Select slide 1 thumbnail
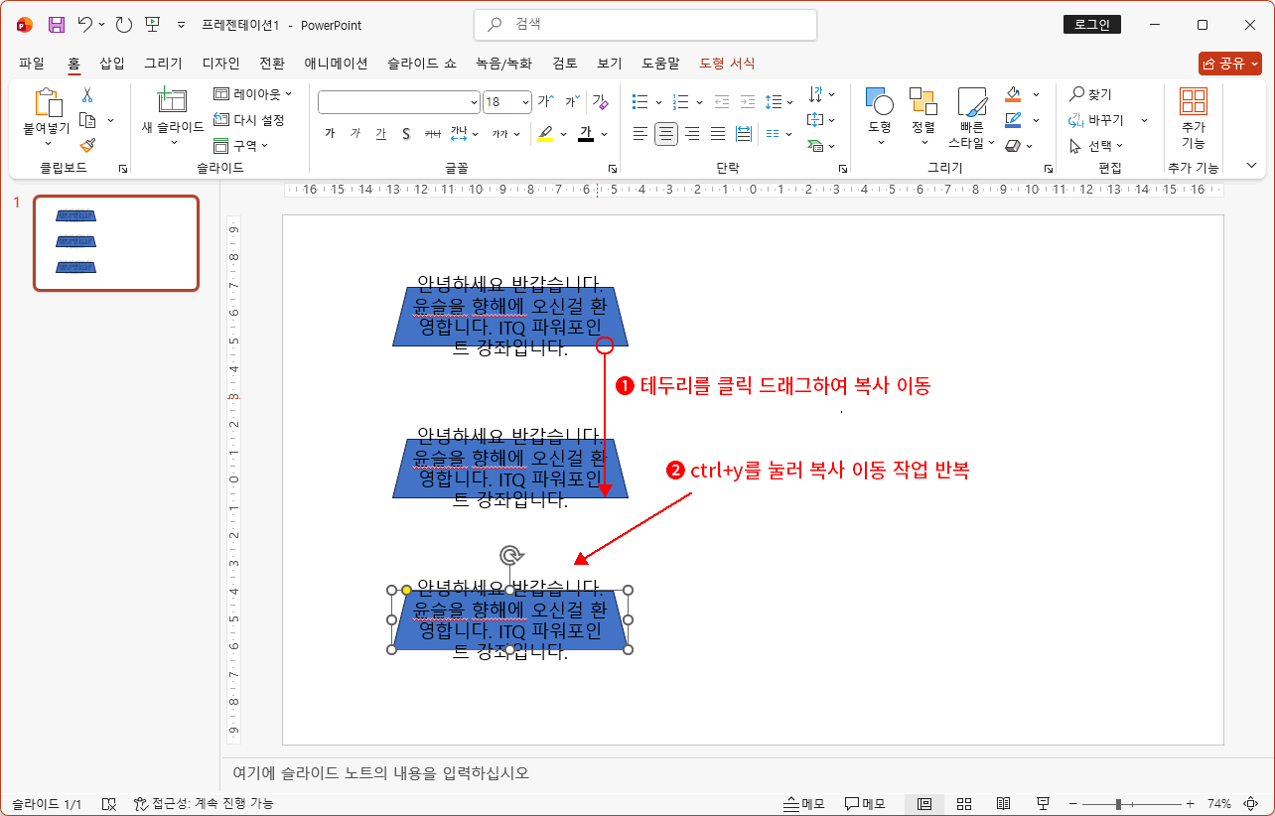 (115, 243)
